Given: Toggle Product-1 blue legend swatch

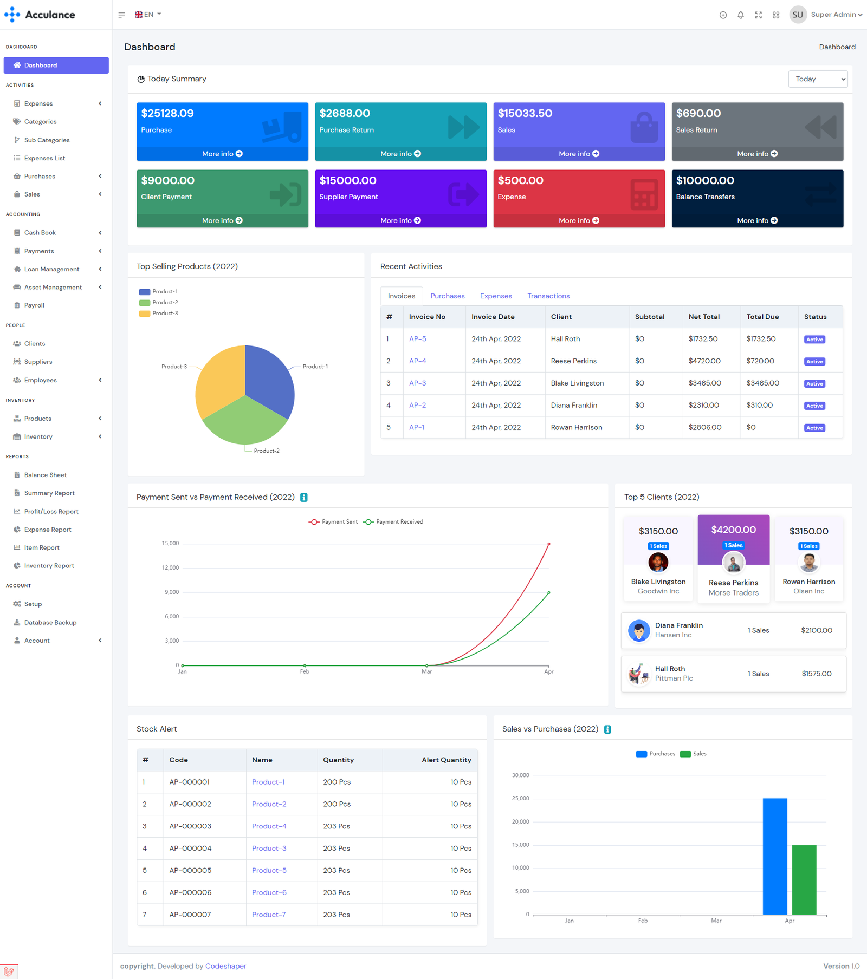Looking at the screenshot, I should click(x=145, y=292).
